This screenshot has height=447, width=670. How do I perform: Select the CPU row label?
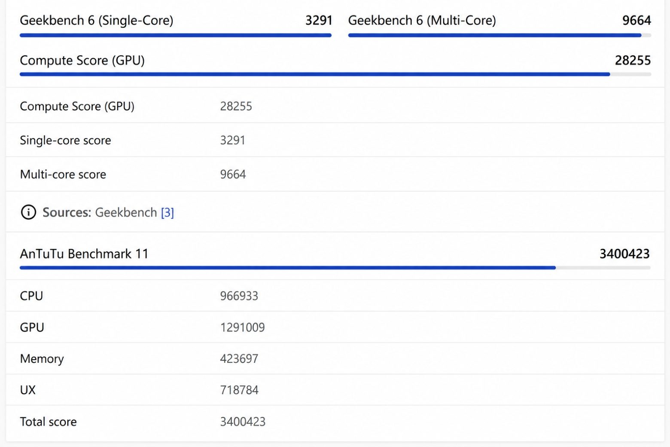(31, 296)
